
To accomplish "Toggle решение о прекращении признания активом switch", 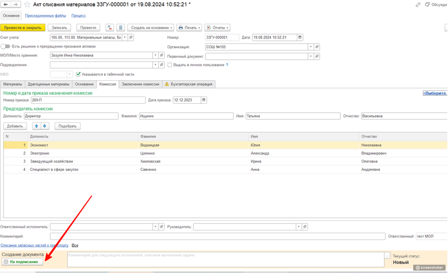I will click(6, 47).
